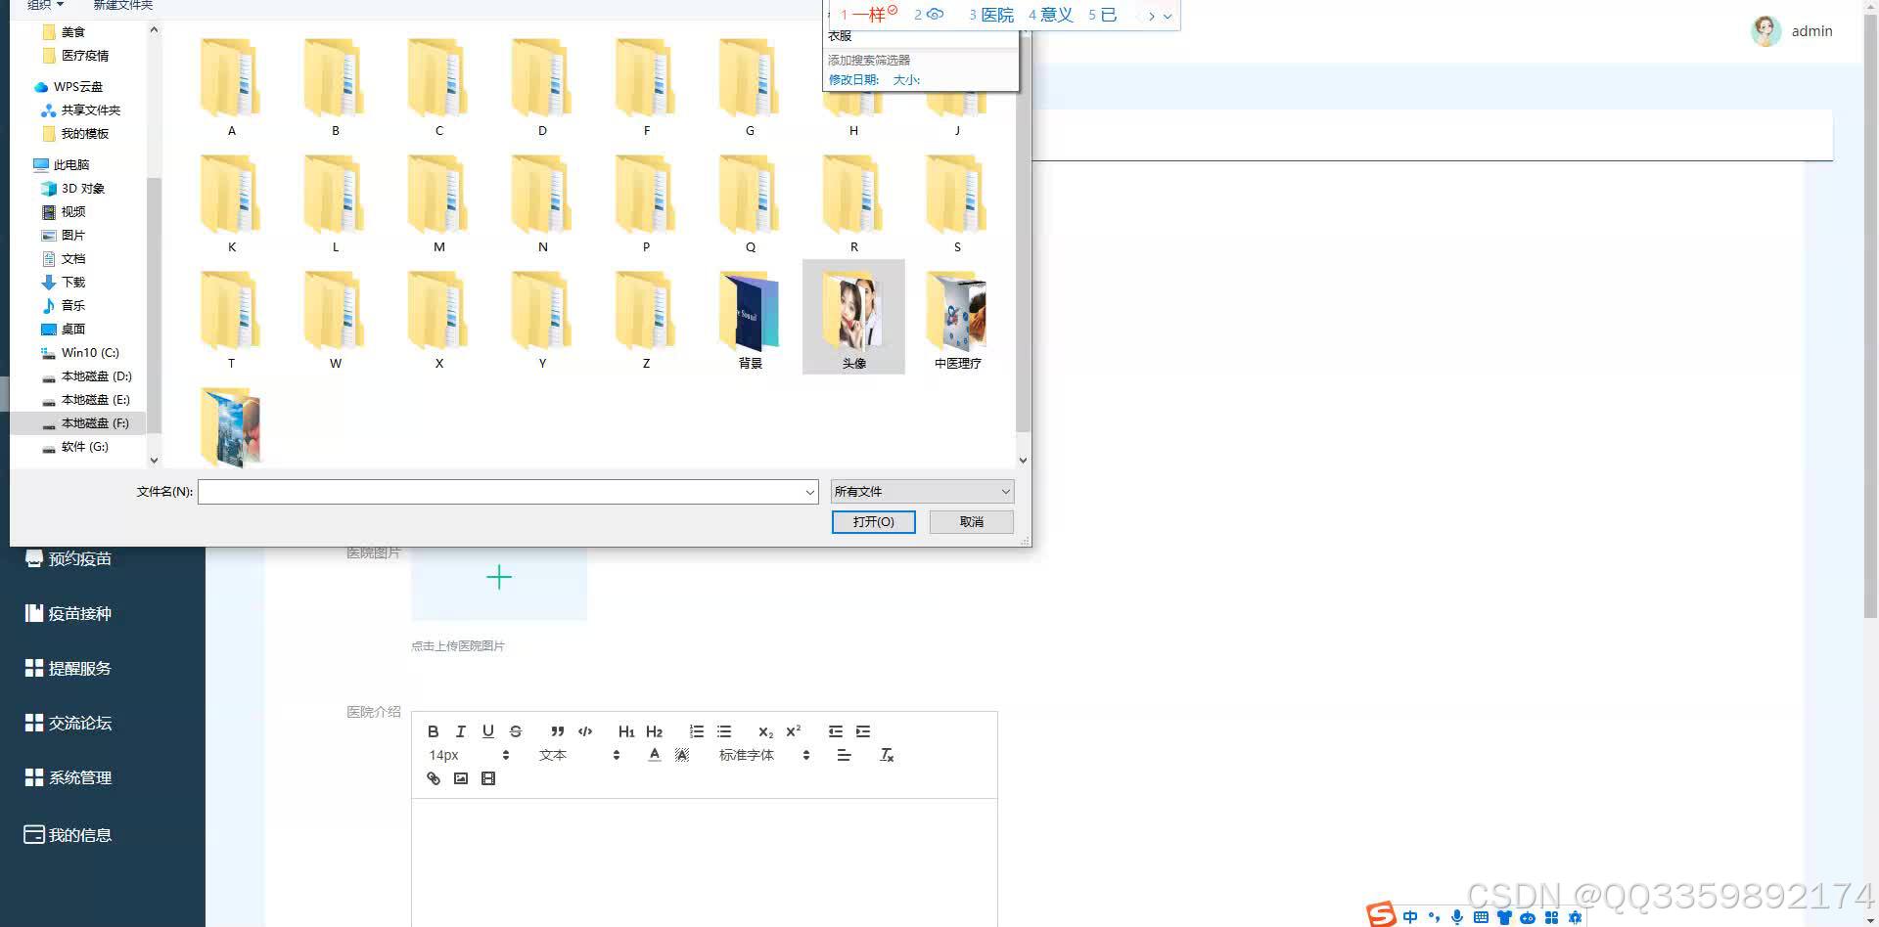The width and height of the screenshot is (1879, 927).
Task: Open the soft keyboard in Sogou bar
Action: (1481, 917)
